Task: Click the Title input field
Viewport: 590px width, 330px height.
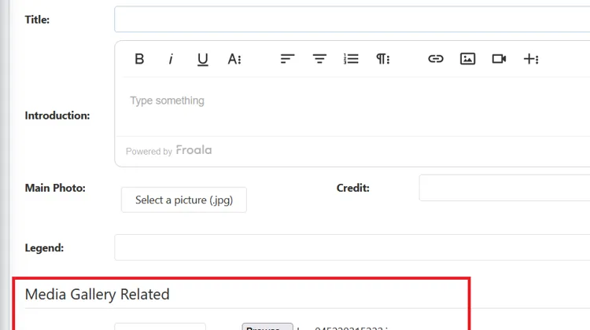Action: [x=352, y=20]
